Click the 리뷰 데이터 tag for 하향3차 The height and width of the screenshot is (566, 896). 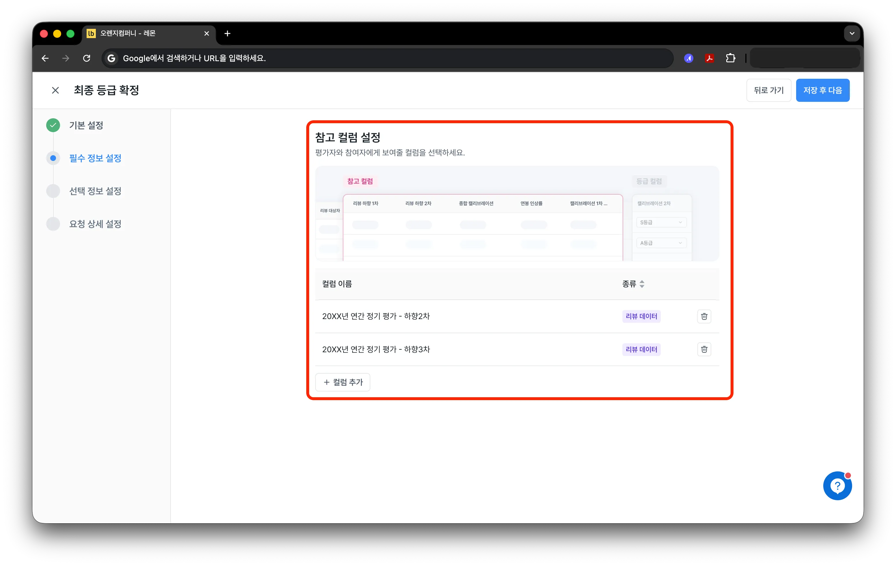(641, 349)
